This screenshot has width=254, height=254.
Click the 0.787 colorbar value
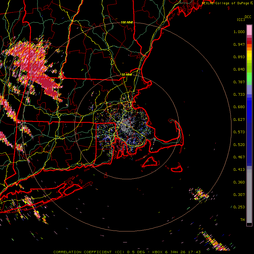[239, 82]
